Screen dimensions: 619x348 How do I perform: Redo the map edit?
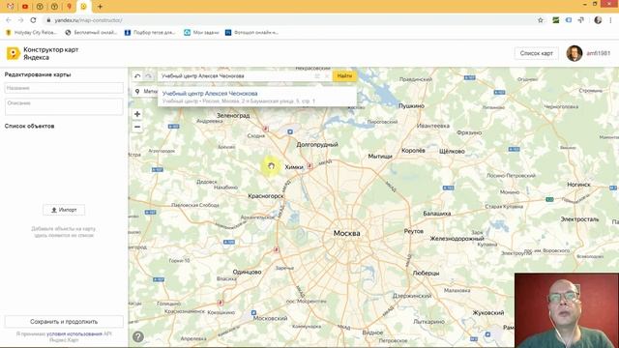[x=148, y=76]
